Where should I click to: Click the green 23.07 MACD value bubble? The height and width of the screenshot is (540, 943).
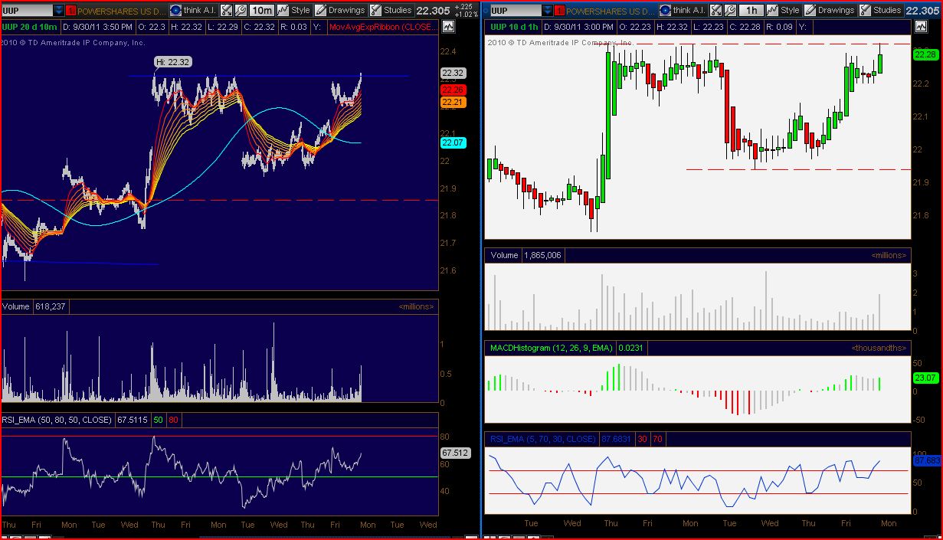pyautogui.click(x=926, y=378)
